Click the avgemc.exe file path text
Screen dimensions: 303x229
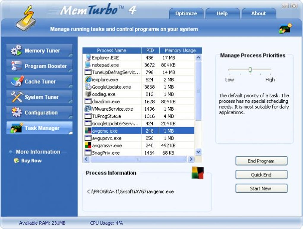[130, 192]
